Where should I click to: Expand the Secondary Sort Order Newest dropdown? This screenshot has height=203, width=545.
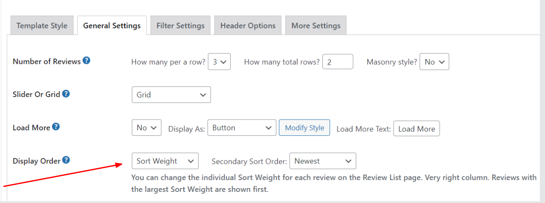(x=323, y=161)
